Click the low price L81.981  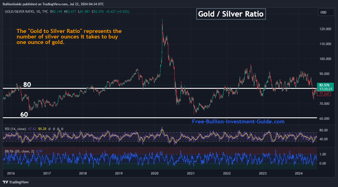[x=84, y=12]
